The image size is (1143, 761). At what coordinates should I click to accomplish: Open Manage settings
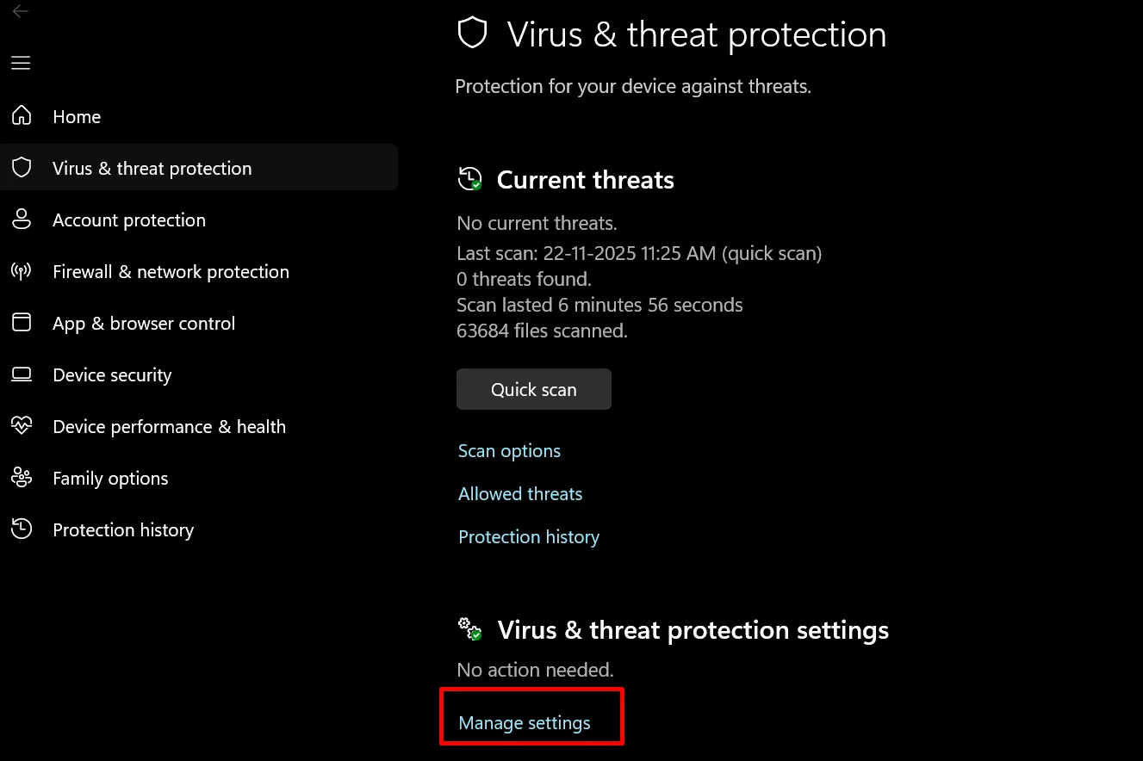pyautogui.click(x=525, y=722)
